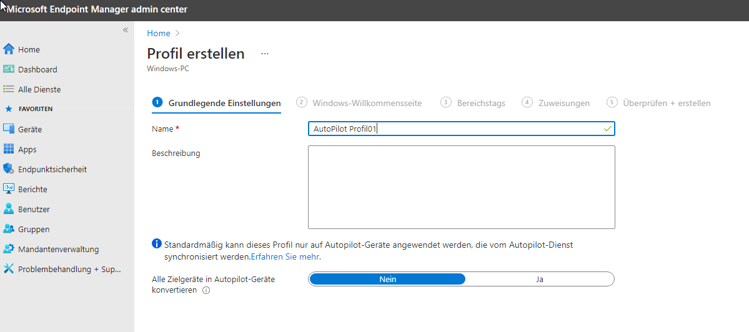Image resolution: width=749 pixels, height=332 pixels.
Task: Open the Home icon in sidebar
Action: click(9, 49)
